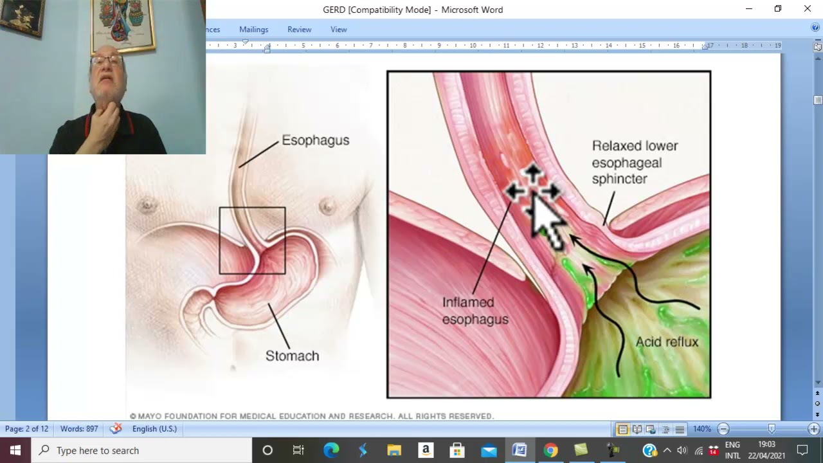Switch to Web Layout view

coord(651,429)
